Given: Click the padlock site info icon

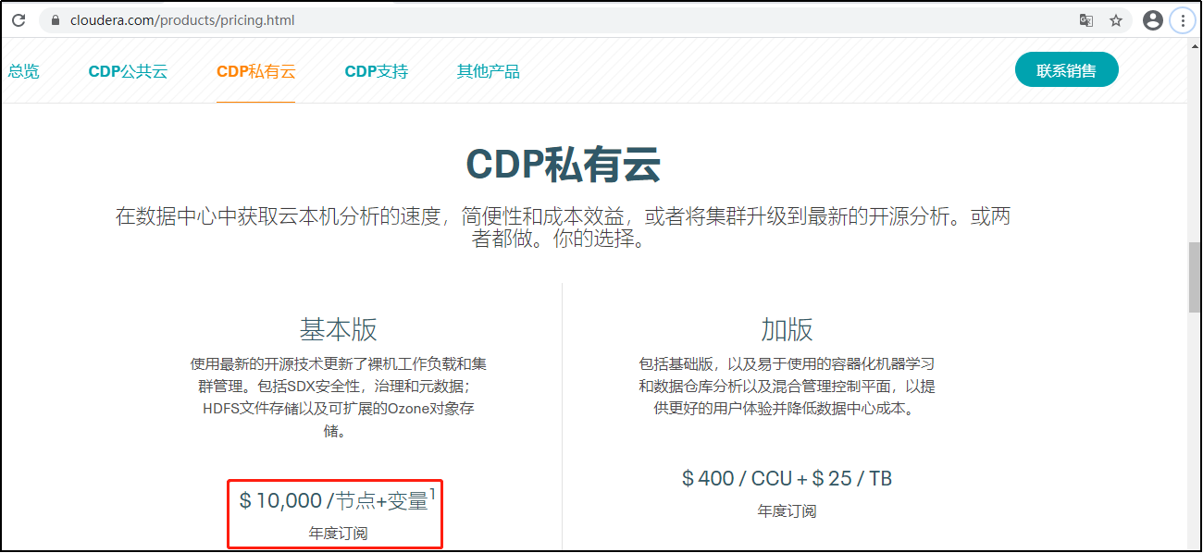Looking at the screenshot, I should pyautogui.click(x=56, y=20).
